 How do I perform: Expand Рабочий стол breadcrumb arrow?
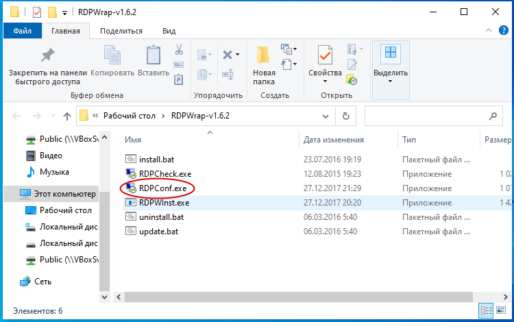tap(163, 116)
